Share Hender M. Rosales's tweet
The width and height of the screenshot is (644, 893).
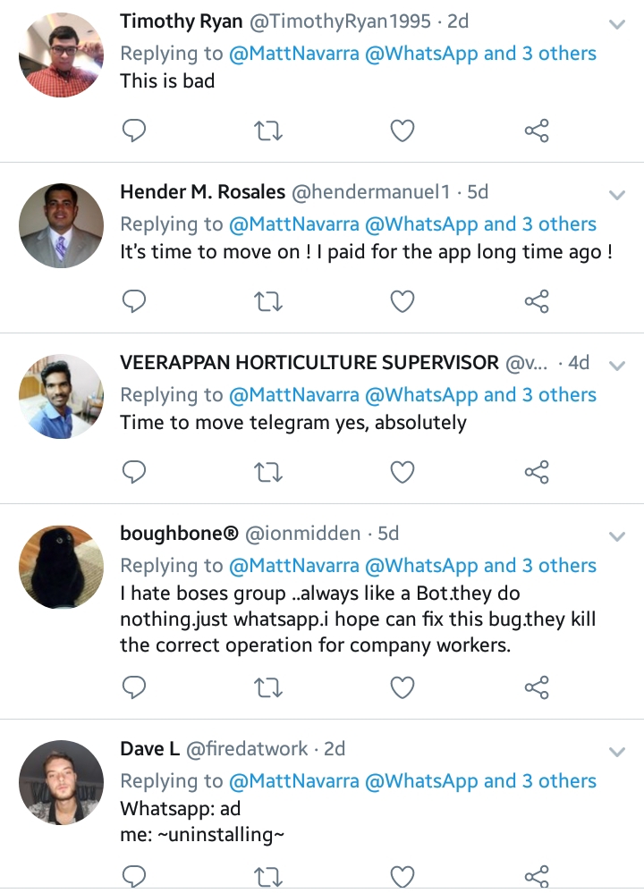(537, 302)
